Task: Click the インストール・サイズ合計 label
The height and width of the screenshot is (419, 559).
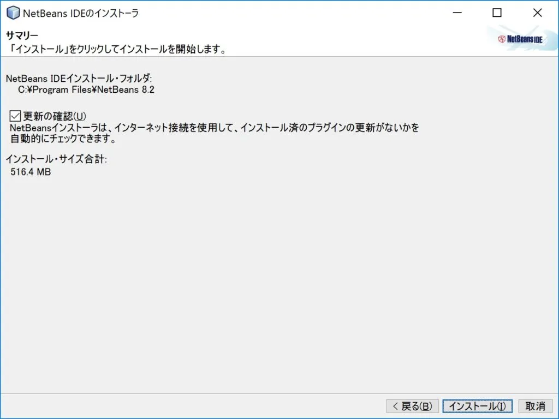Action: [56, 159]
